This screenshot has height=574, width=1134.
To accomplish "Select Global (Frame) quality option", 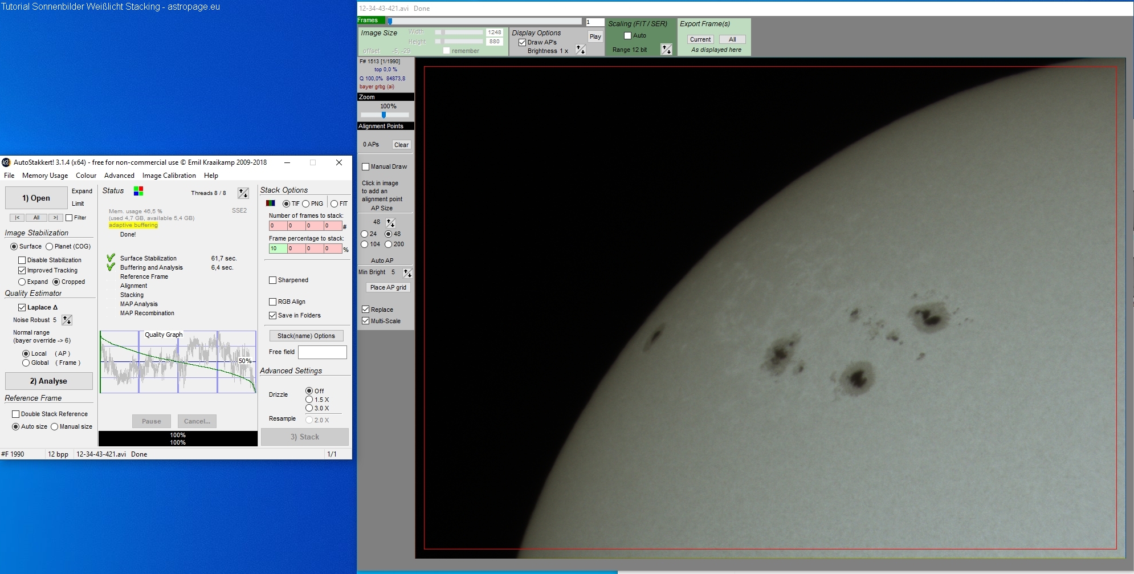I will coord(26,363).
